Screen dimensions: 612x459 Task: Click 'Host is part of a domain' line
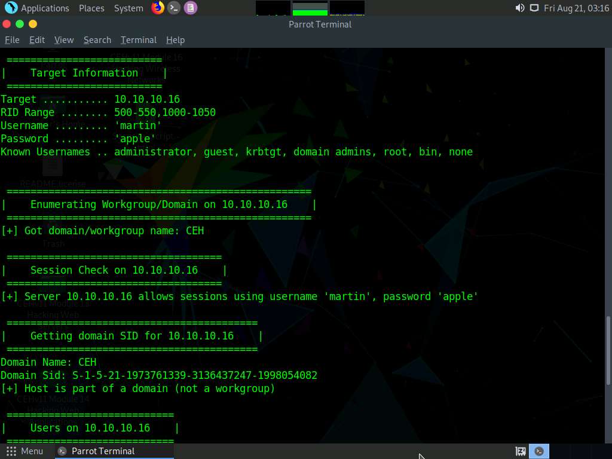tap(138, 388)
